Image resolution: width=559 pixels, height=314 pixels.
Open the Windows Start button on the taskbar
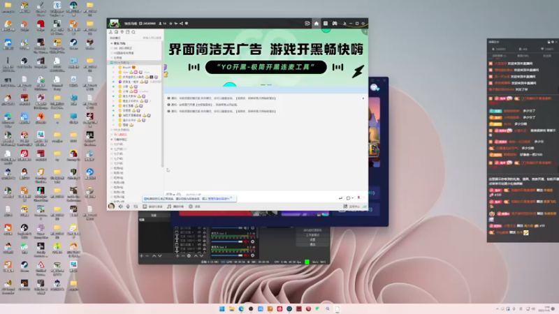pyautogui.click(x=222, y=308)
